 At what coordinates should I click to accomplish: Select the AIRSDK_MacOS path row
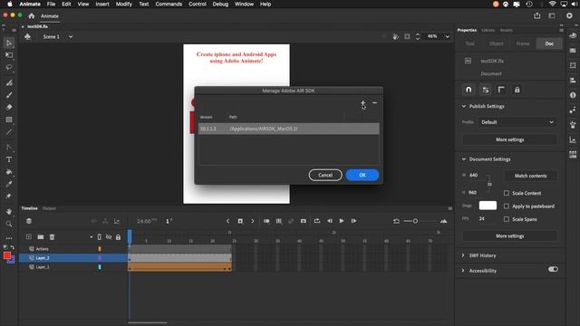[x=289, y=129]
